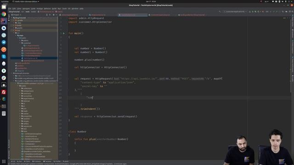Select the out folder in project tree
Screen dimensions: 294x165
click(34, 30)
